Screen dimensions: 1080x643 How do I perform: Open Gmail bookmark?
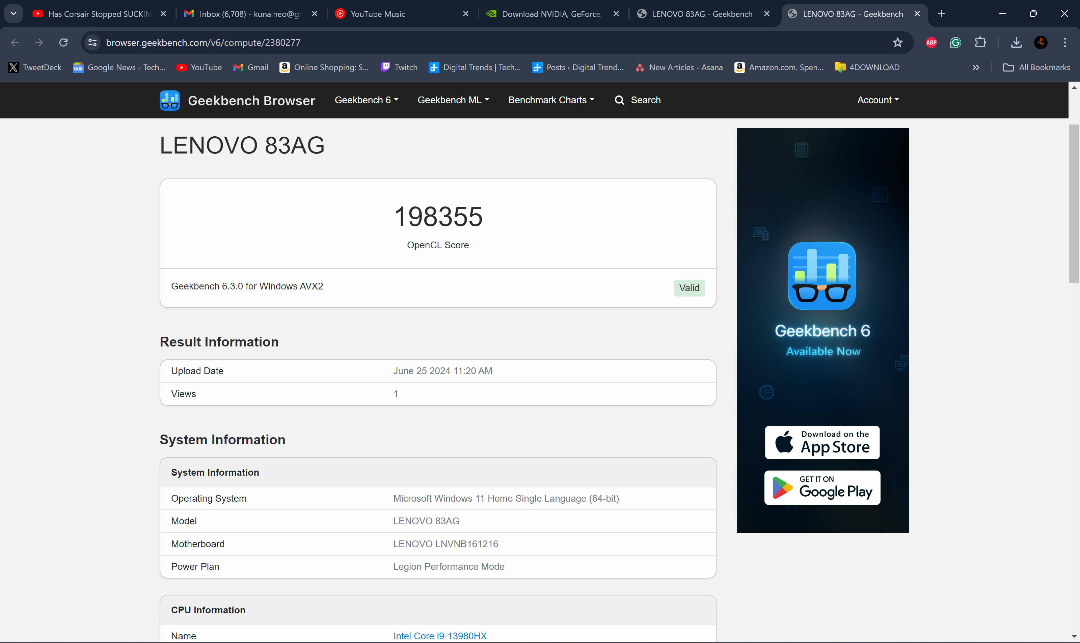(x=251, y=67)
